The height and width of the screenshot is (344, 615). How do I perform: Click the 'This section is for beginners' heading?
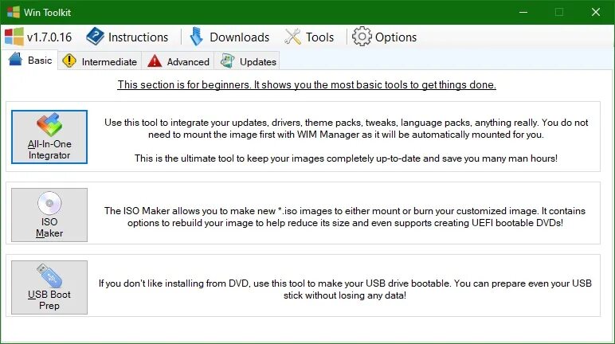pos(307,84)
